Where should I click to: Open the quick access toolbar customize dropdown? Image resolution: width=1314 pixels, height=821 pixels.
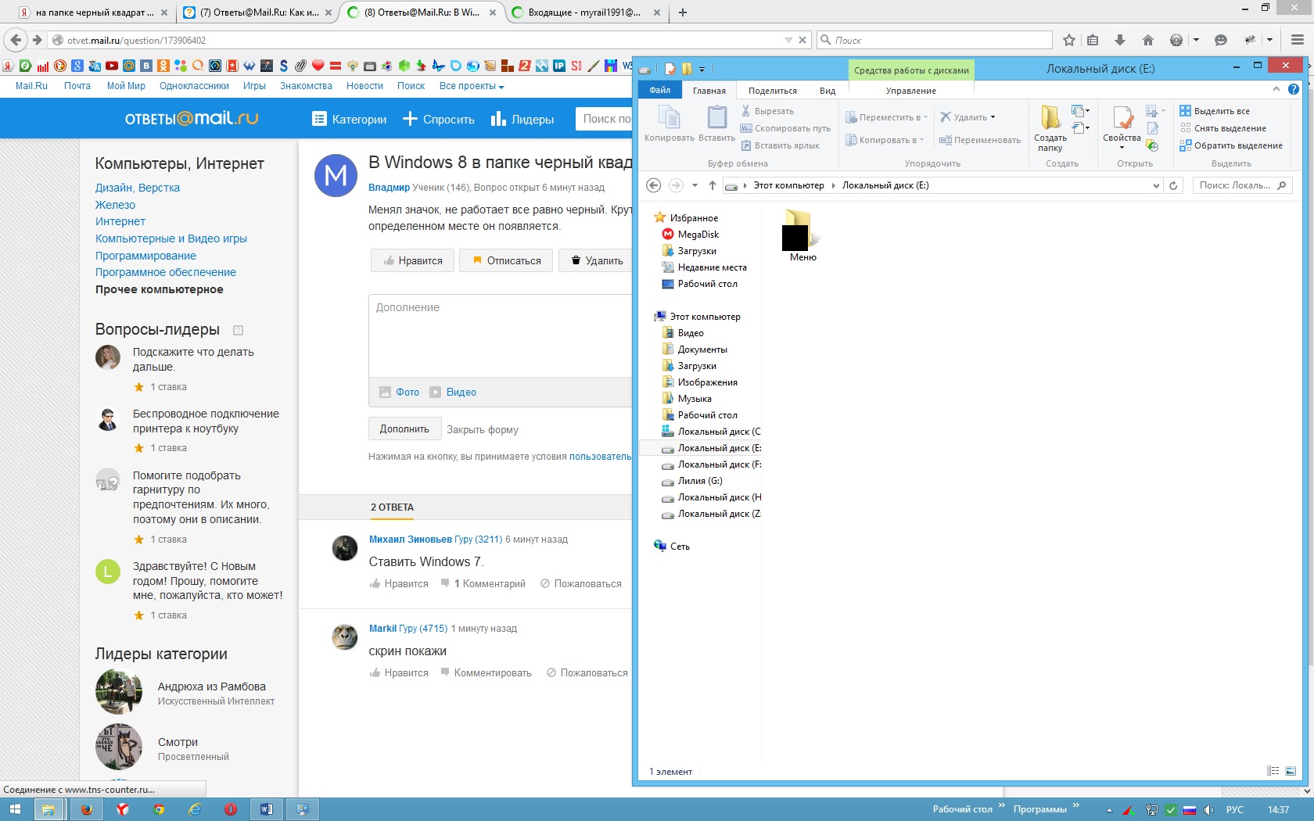click(x=702, y=70)
